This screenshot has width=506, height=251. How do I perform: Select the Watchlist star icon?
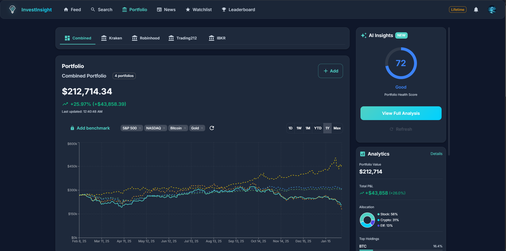[188, 10]
